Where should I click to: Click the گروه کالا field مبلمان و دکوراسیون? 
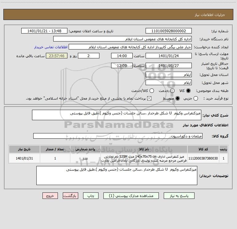[118, 136]
